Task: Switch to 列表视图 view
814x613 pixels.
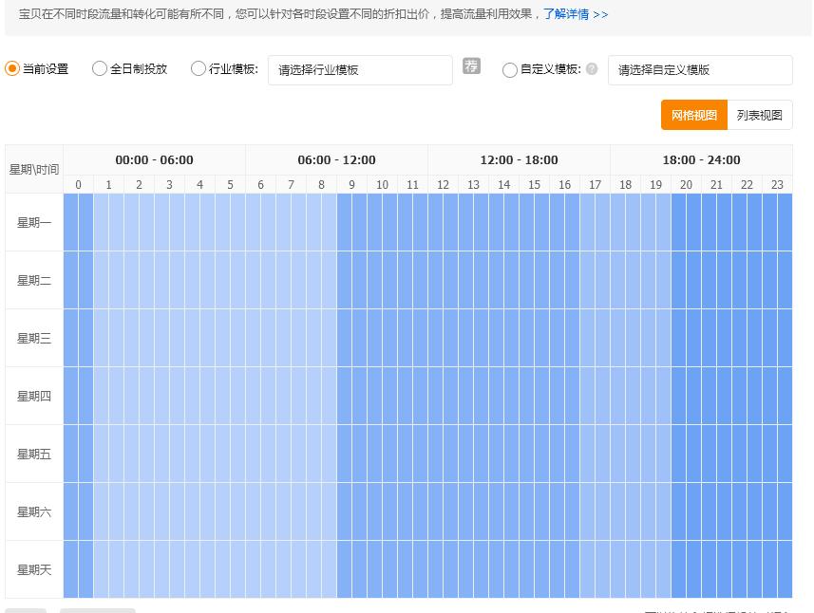Action: pos(760,115)
